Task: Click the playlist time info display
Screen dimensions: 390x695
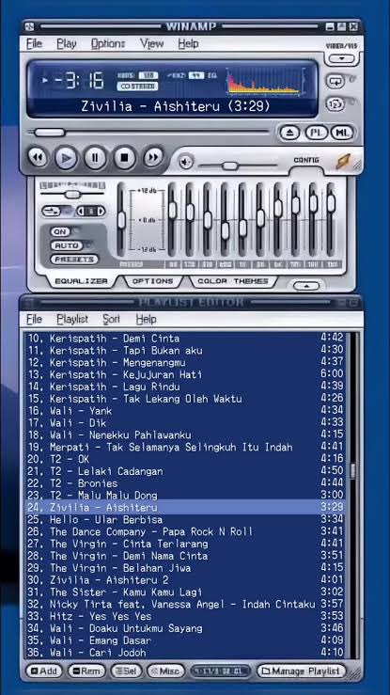Action: click(220, 671)
